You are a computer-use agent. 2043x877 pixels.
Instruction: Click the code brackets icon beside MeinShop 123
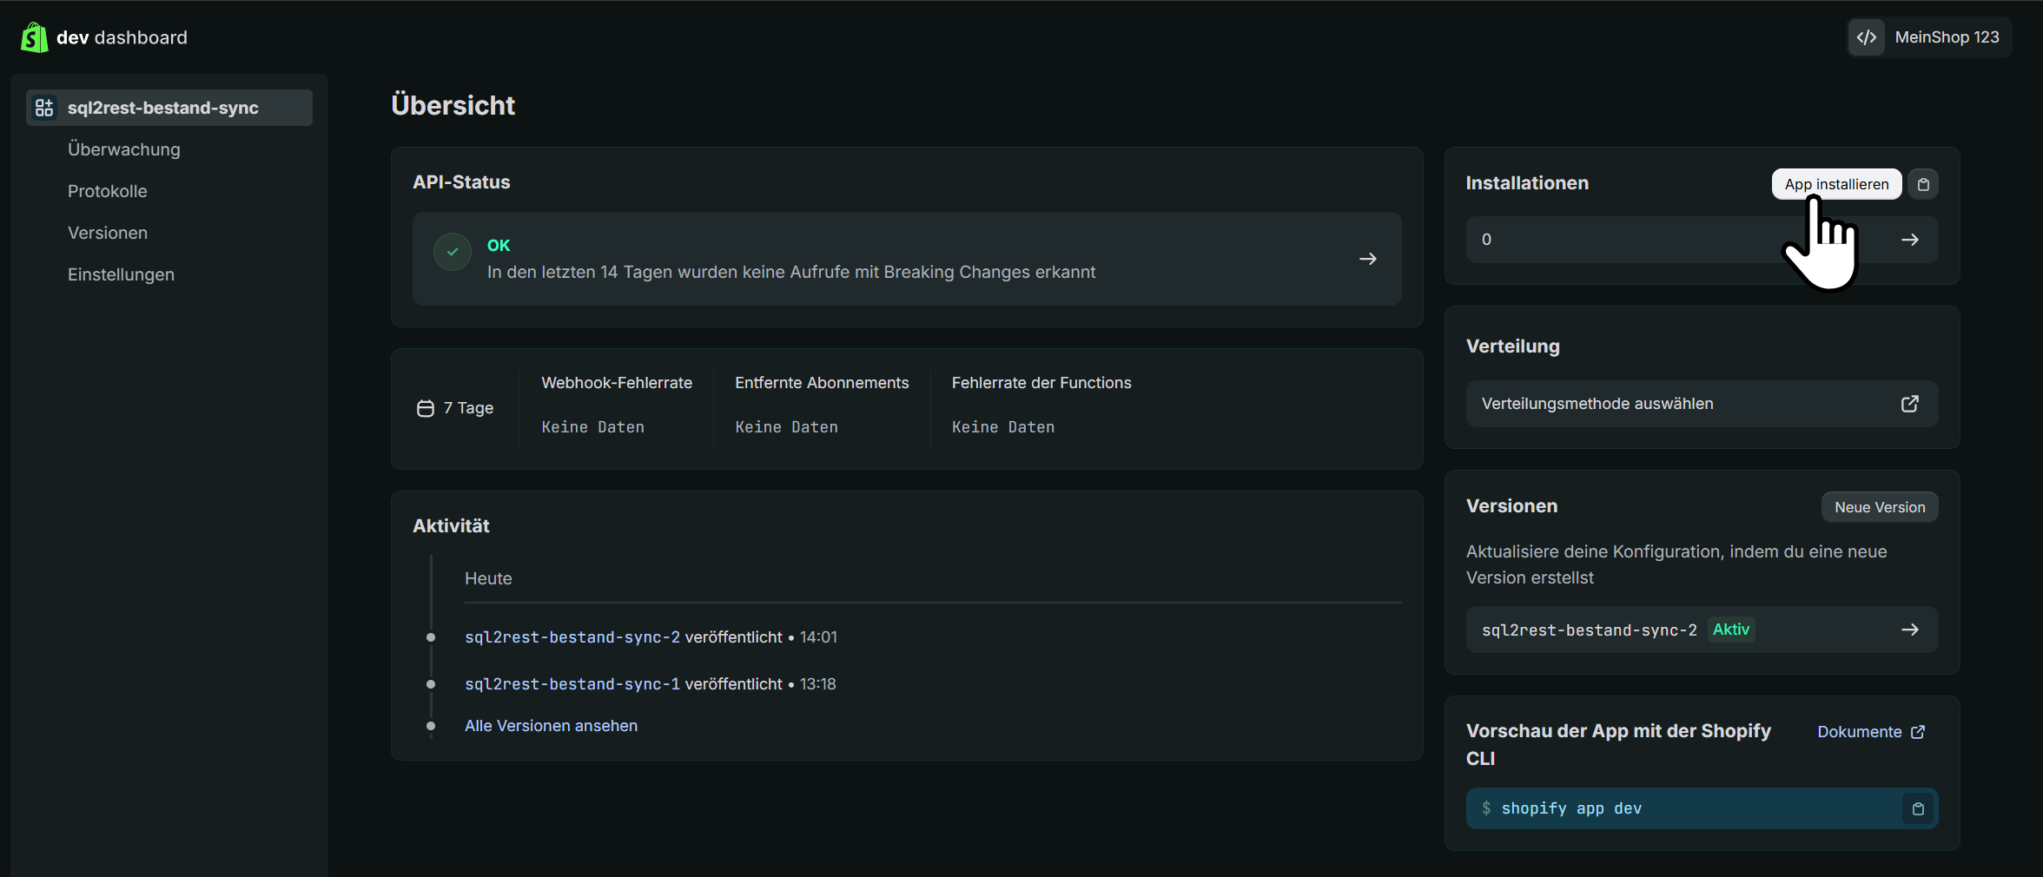pos(1866,37)
